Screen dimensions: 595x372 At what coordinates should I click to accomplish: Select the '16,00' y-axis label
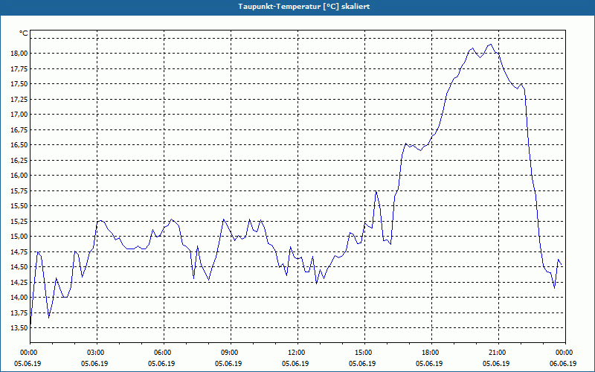[20, 176]
